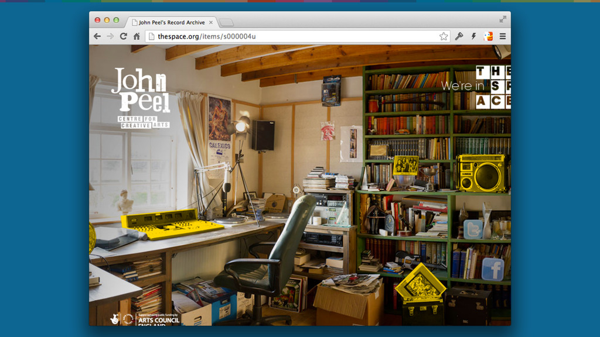This screenshot has height=337, width=600.
Task: Open the yellow highlighted record box
Action: [x=420, y=283]
